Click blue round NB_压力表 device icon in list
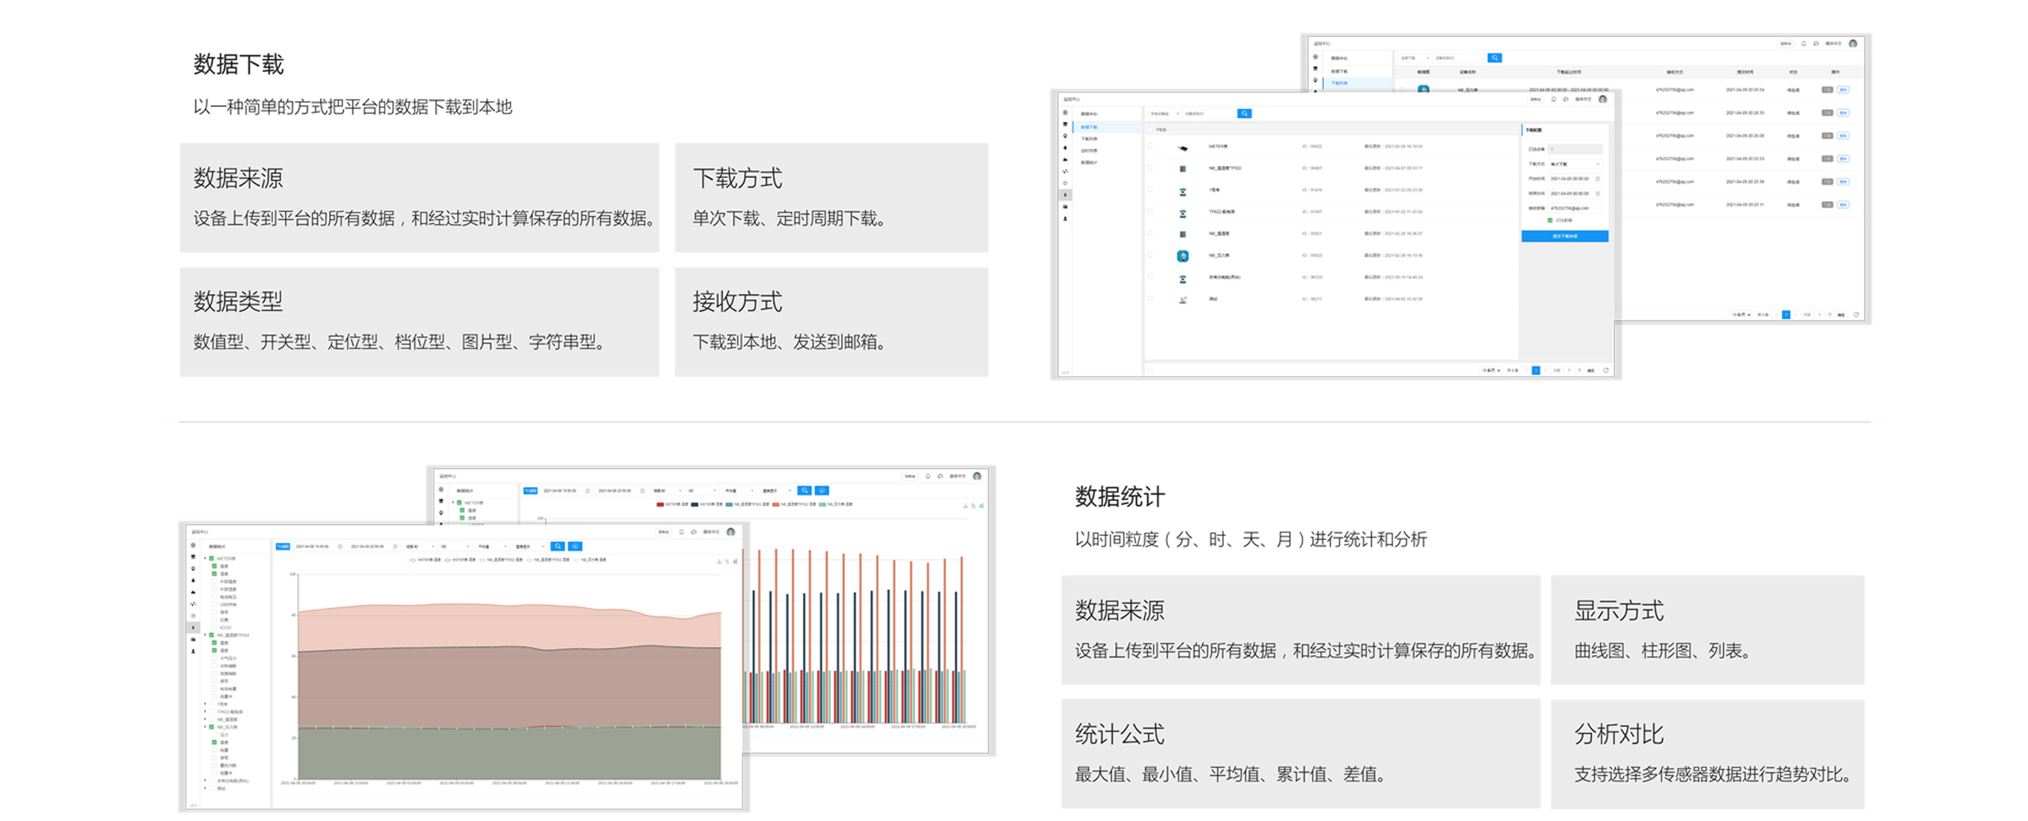Image resolution: width=2028 pixels, height=821 pixels. coord(1183,256)
